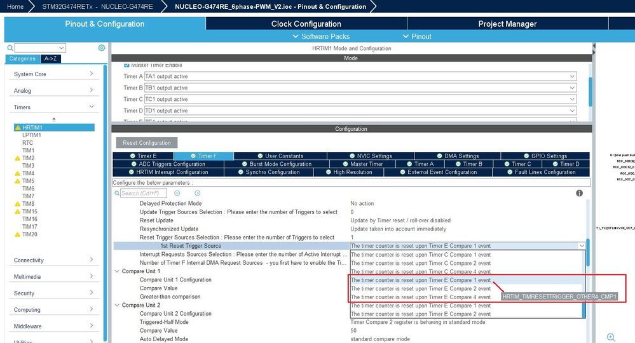Open the User Constants tab
The height and width of the screenshot is (343, 635).
click(x=280, y=156)
